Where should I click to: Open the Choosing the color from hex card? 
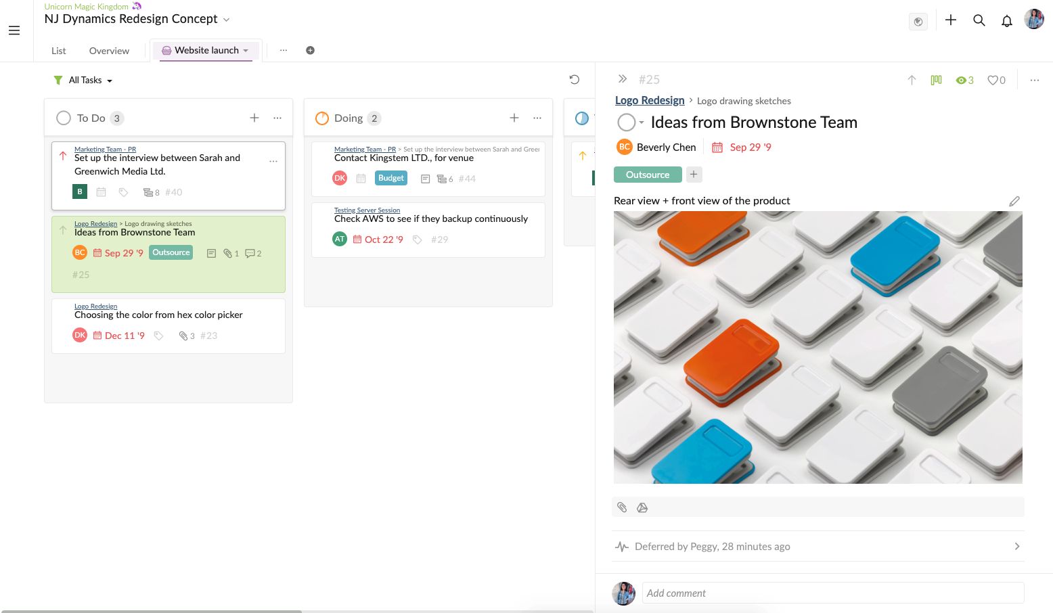169,326
